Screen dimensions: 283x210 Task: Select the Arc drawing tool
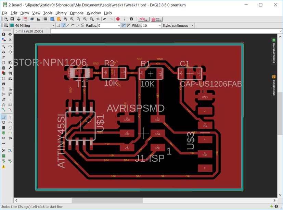coord(10,122)
